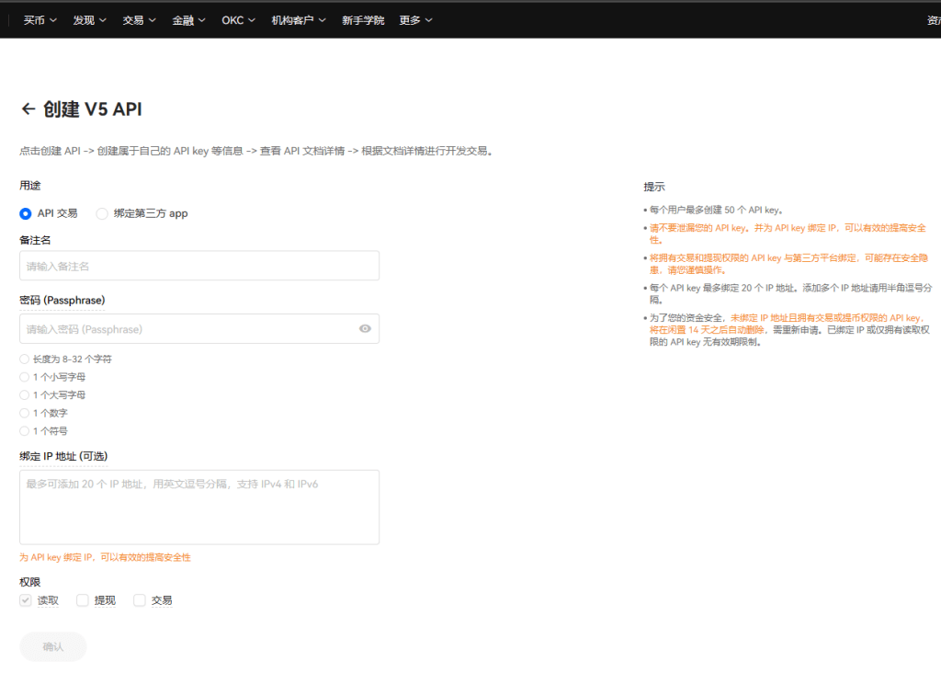Focus the 密码 (Passphrase) input field

coord(184,329)
